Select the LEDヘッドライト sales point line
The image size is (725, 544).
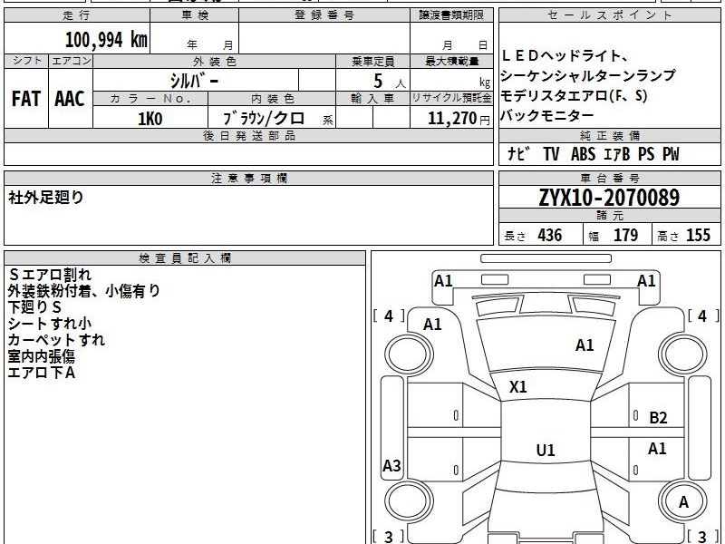pos(564,56)
